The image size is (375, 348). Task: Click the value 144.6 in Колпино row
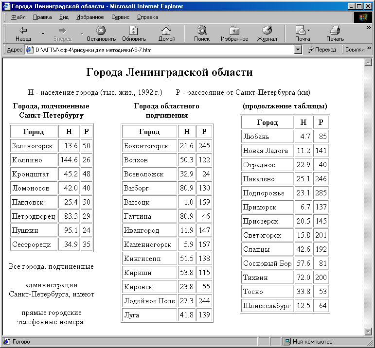[69, 160]
